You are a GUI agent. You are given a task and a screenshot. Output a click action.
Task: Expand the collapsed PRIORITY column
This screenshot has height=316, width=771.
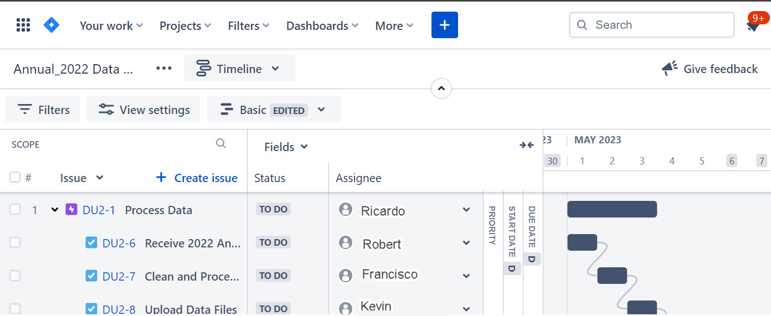(x=492, y=225)
